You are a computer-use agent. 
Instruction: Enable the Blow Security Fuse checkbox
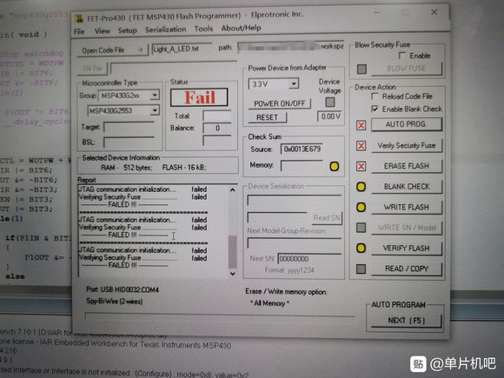pos(402,56)
